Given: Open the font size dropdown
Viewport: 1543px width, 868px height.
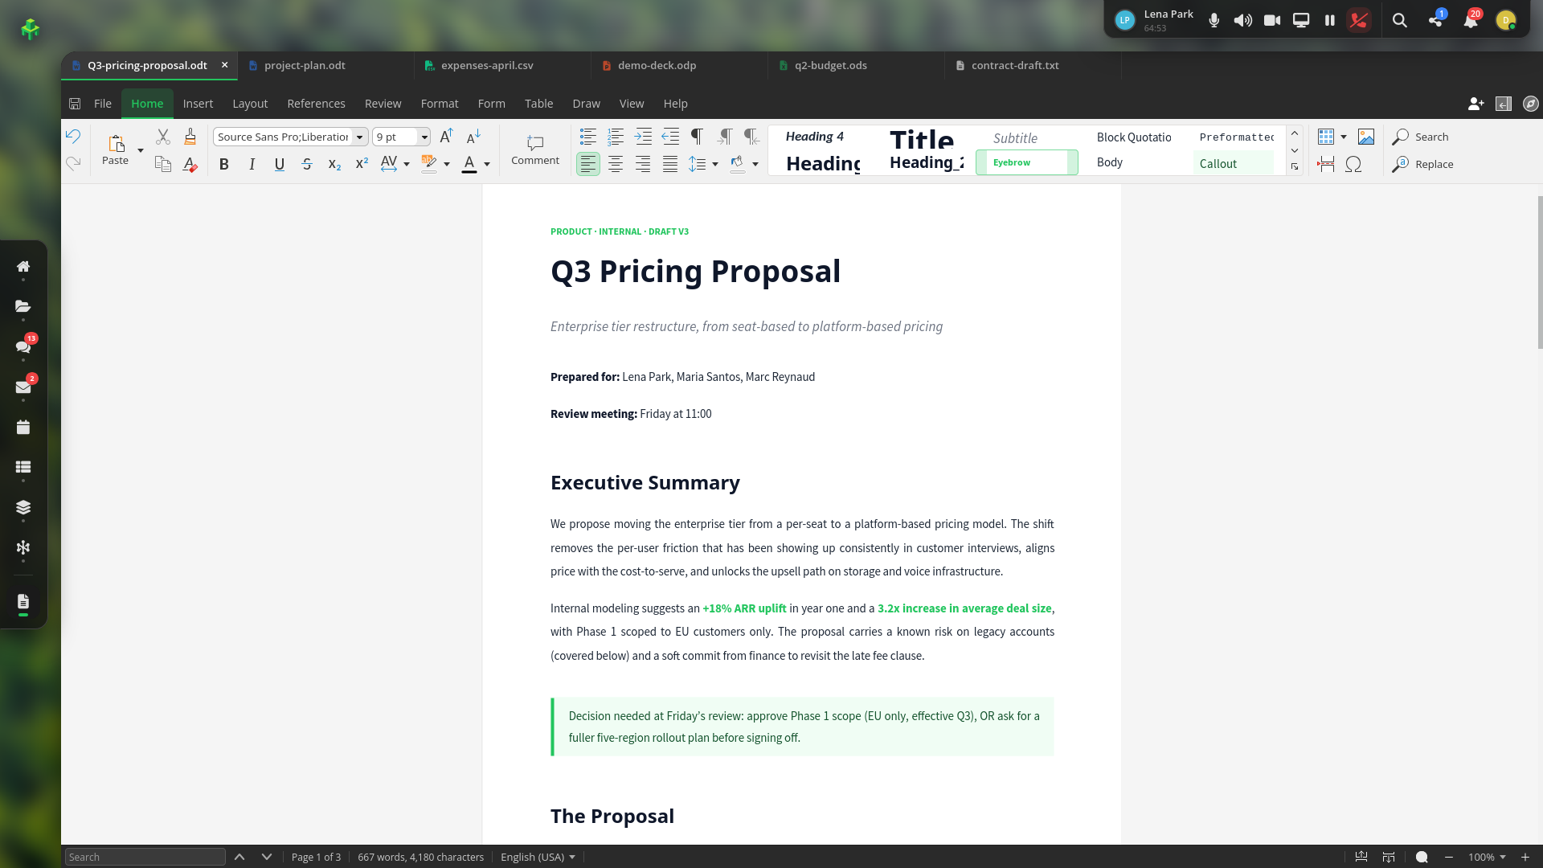Looking at the screenshot, I should [424, 137].
